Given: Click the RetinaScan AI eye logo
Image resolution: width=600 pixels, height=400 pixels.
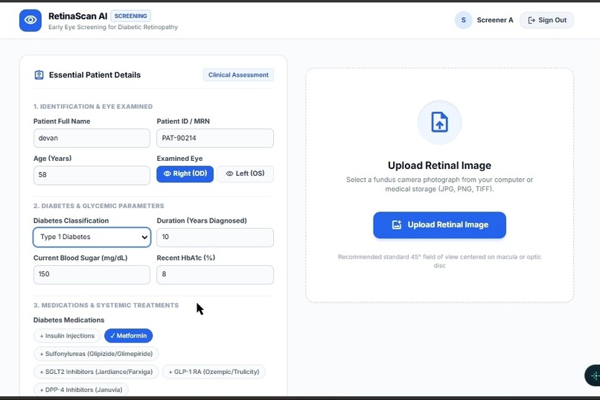Looking at the screenshot, I should [31, 20].
